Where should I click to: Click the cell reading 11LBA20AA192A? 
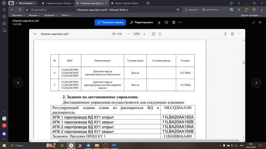click(178, 117)
